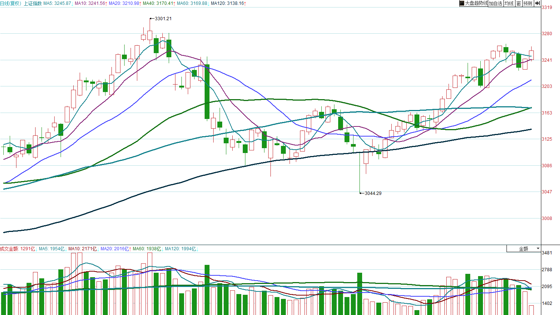Click the 3481 volume axis value
560x315 pixels.
point(547,253)
